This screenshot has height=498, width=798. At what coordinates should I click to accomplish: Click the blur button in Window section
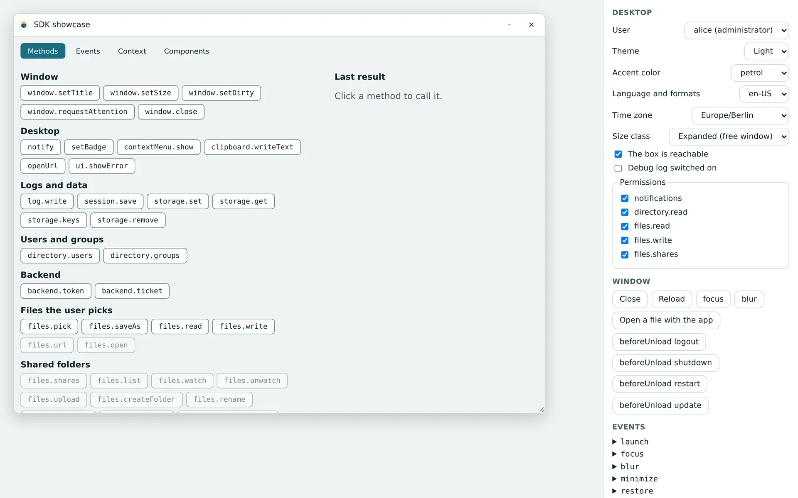click(749, 299)
